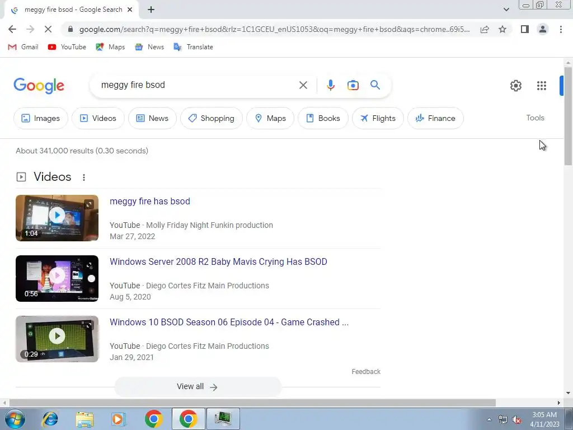573x430 pixels.
Task: Play the 0:56 video thumbnail
Action: click(x=57, y=278)
